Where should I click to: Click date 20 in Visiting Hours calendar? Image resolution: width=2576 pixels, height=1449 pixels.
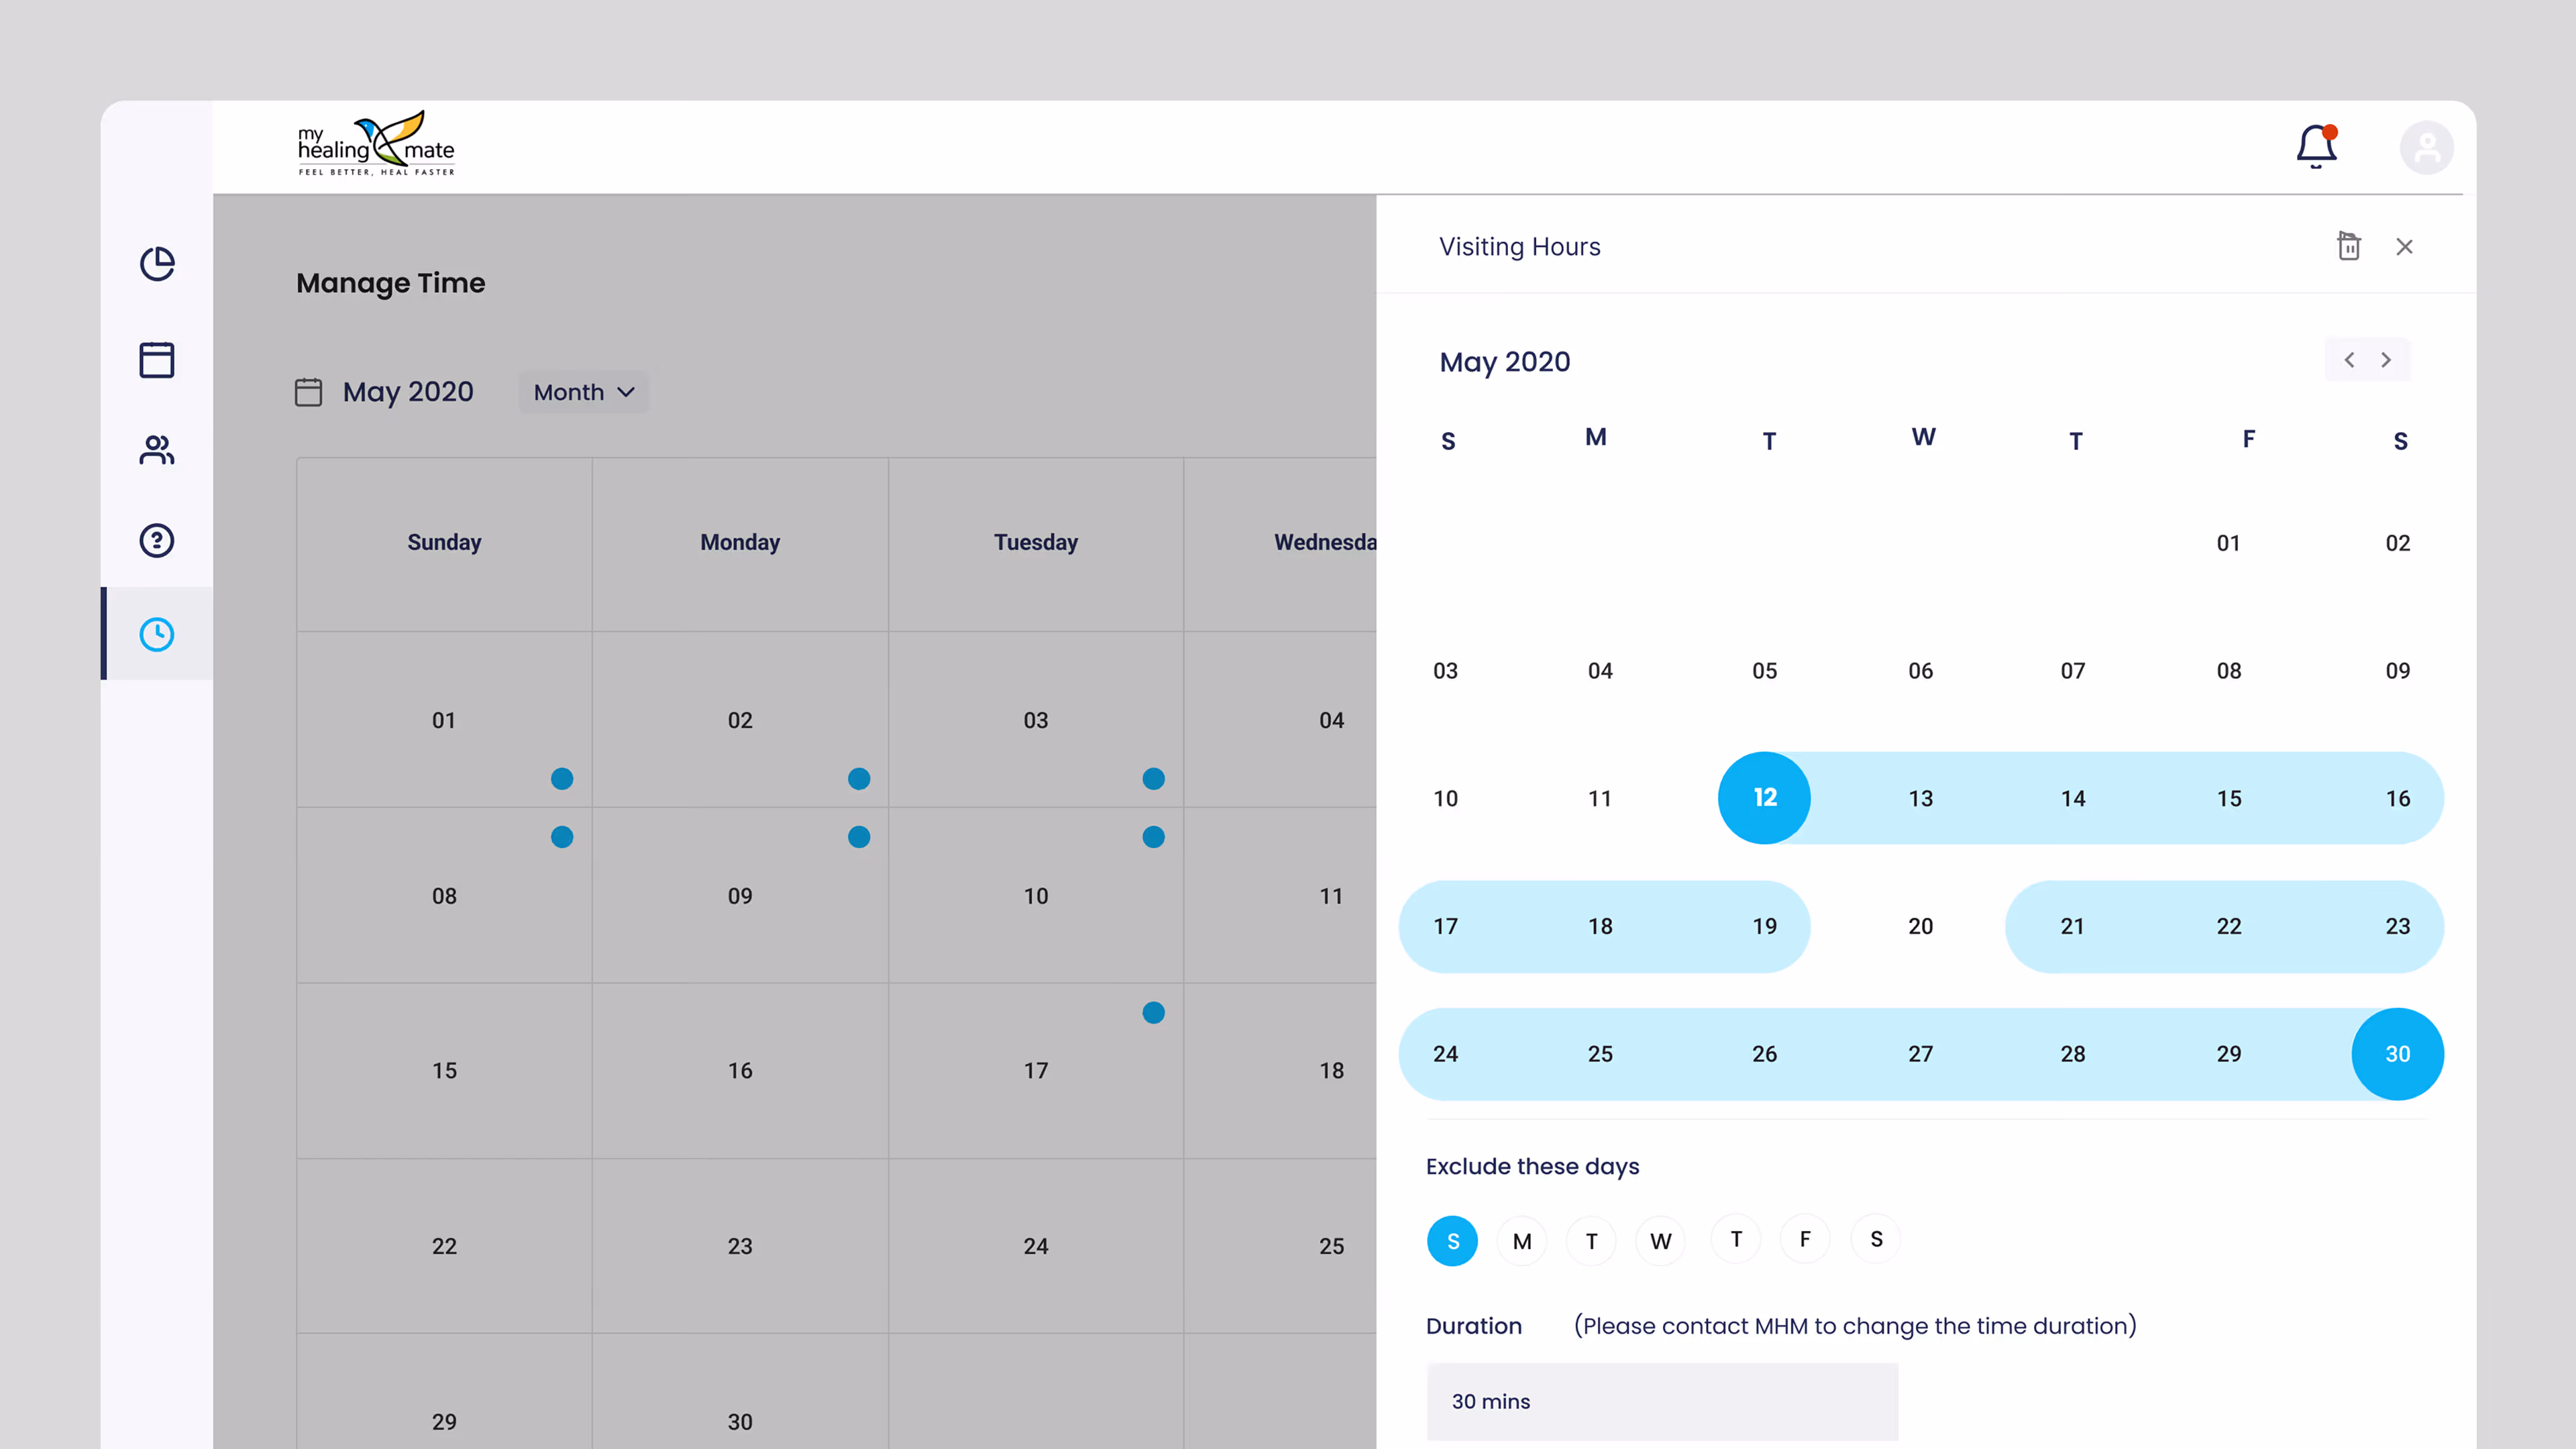pos(1920,926)
